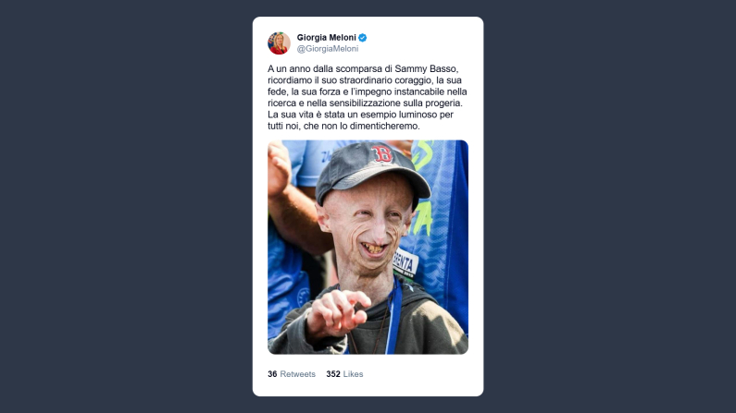Image resolution: width=736 pixels, height=413 pixels.
Task: Open the attached photo in the tweet
Action: coord(368,248)
